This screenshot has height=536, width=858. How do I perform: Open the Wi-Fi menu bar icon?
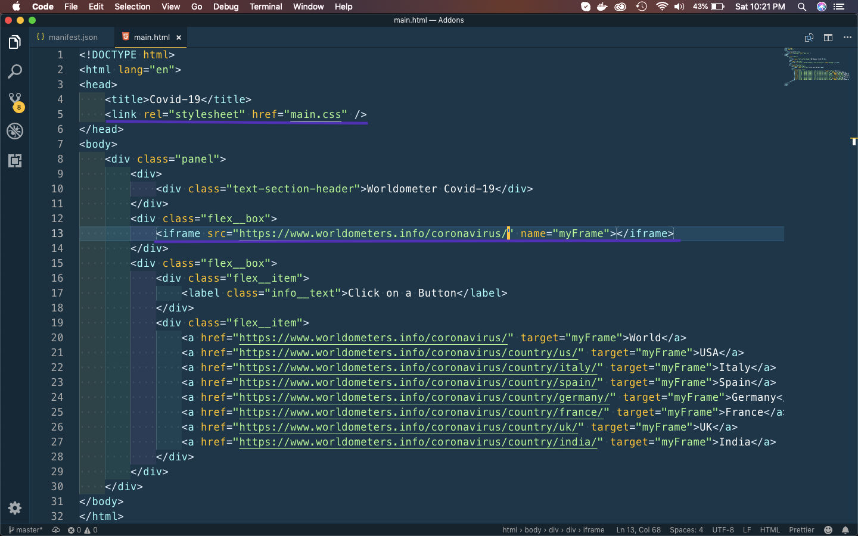pos(661,7)
